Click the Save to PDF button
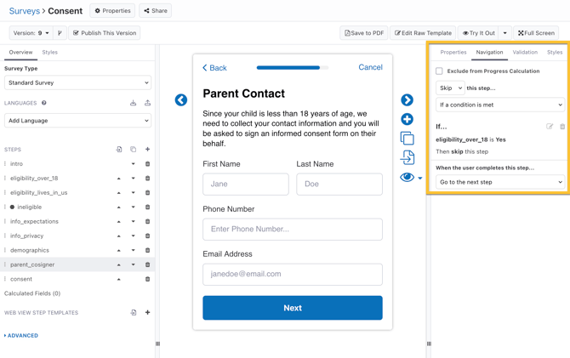 coord(363,33)
